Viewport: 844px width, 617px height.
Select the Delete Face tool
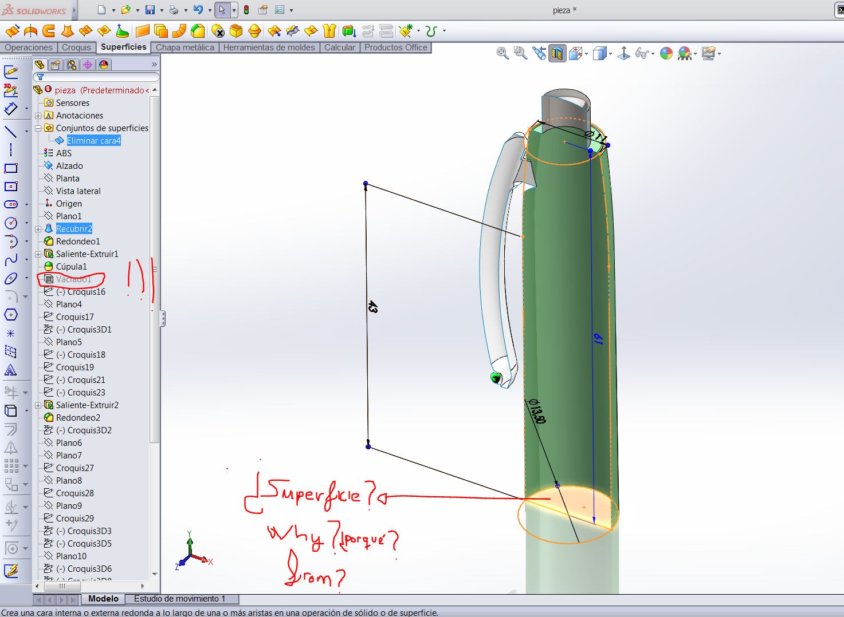pos(218,30)
